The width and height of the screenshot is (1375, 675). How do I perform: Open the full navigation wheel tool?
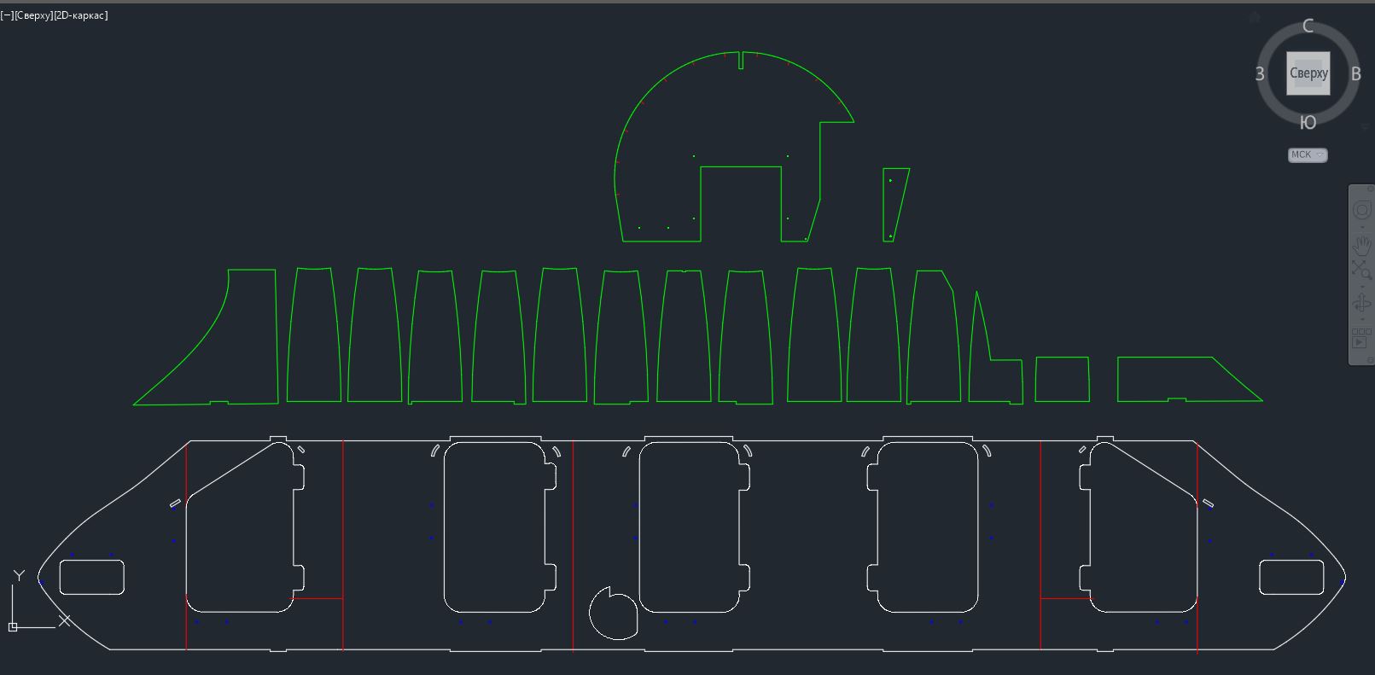click(1361, 210)
